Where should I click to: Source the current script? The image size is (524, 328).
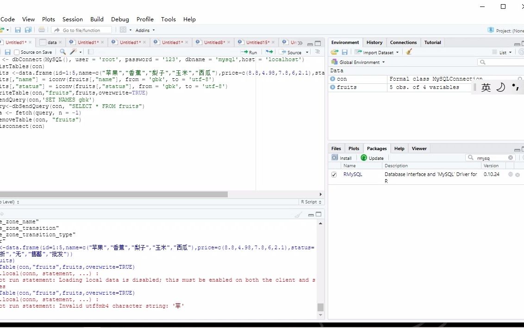point(292,52)
